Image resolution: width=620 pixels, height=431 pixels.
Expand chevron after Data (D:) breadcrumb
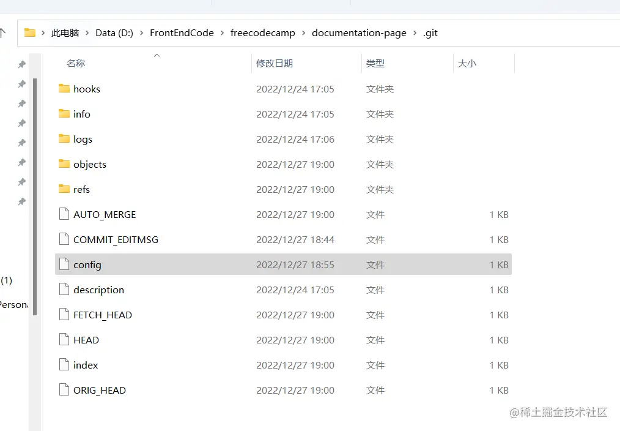(141, 33)
